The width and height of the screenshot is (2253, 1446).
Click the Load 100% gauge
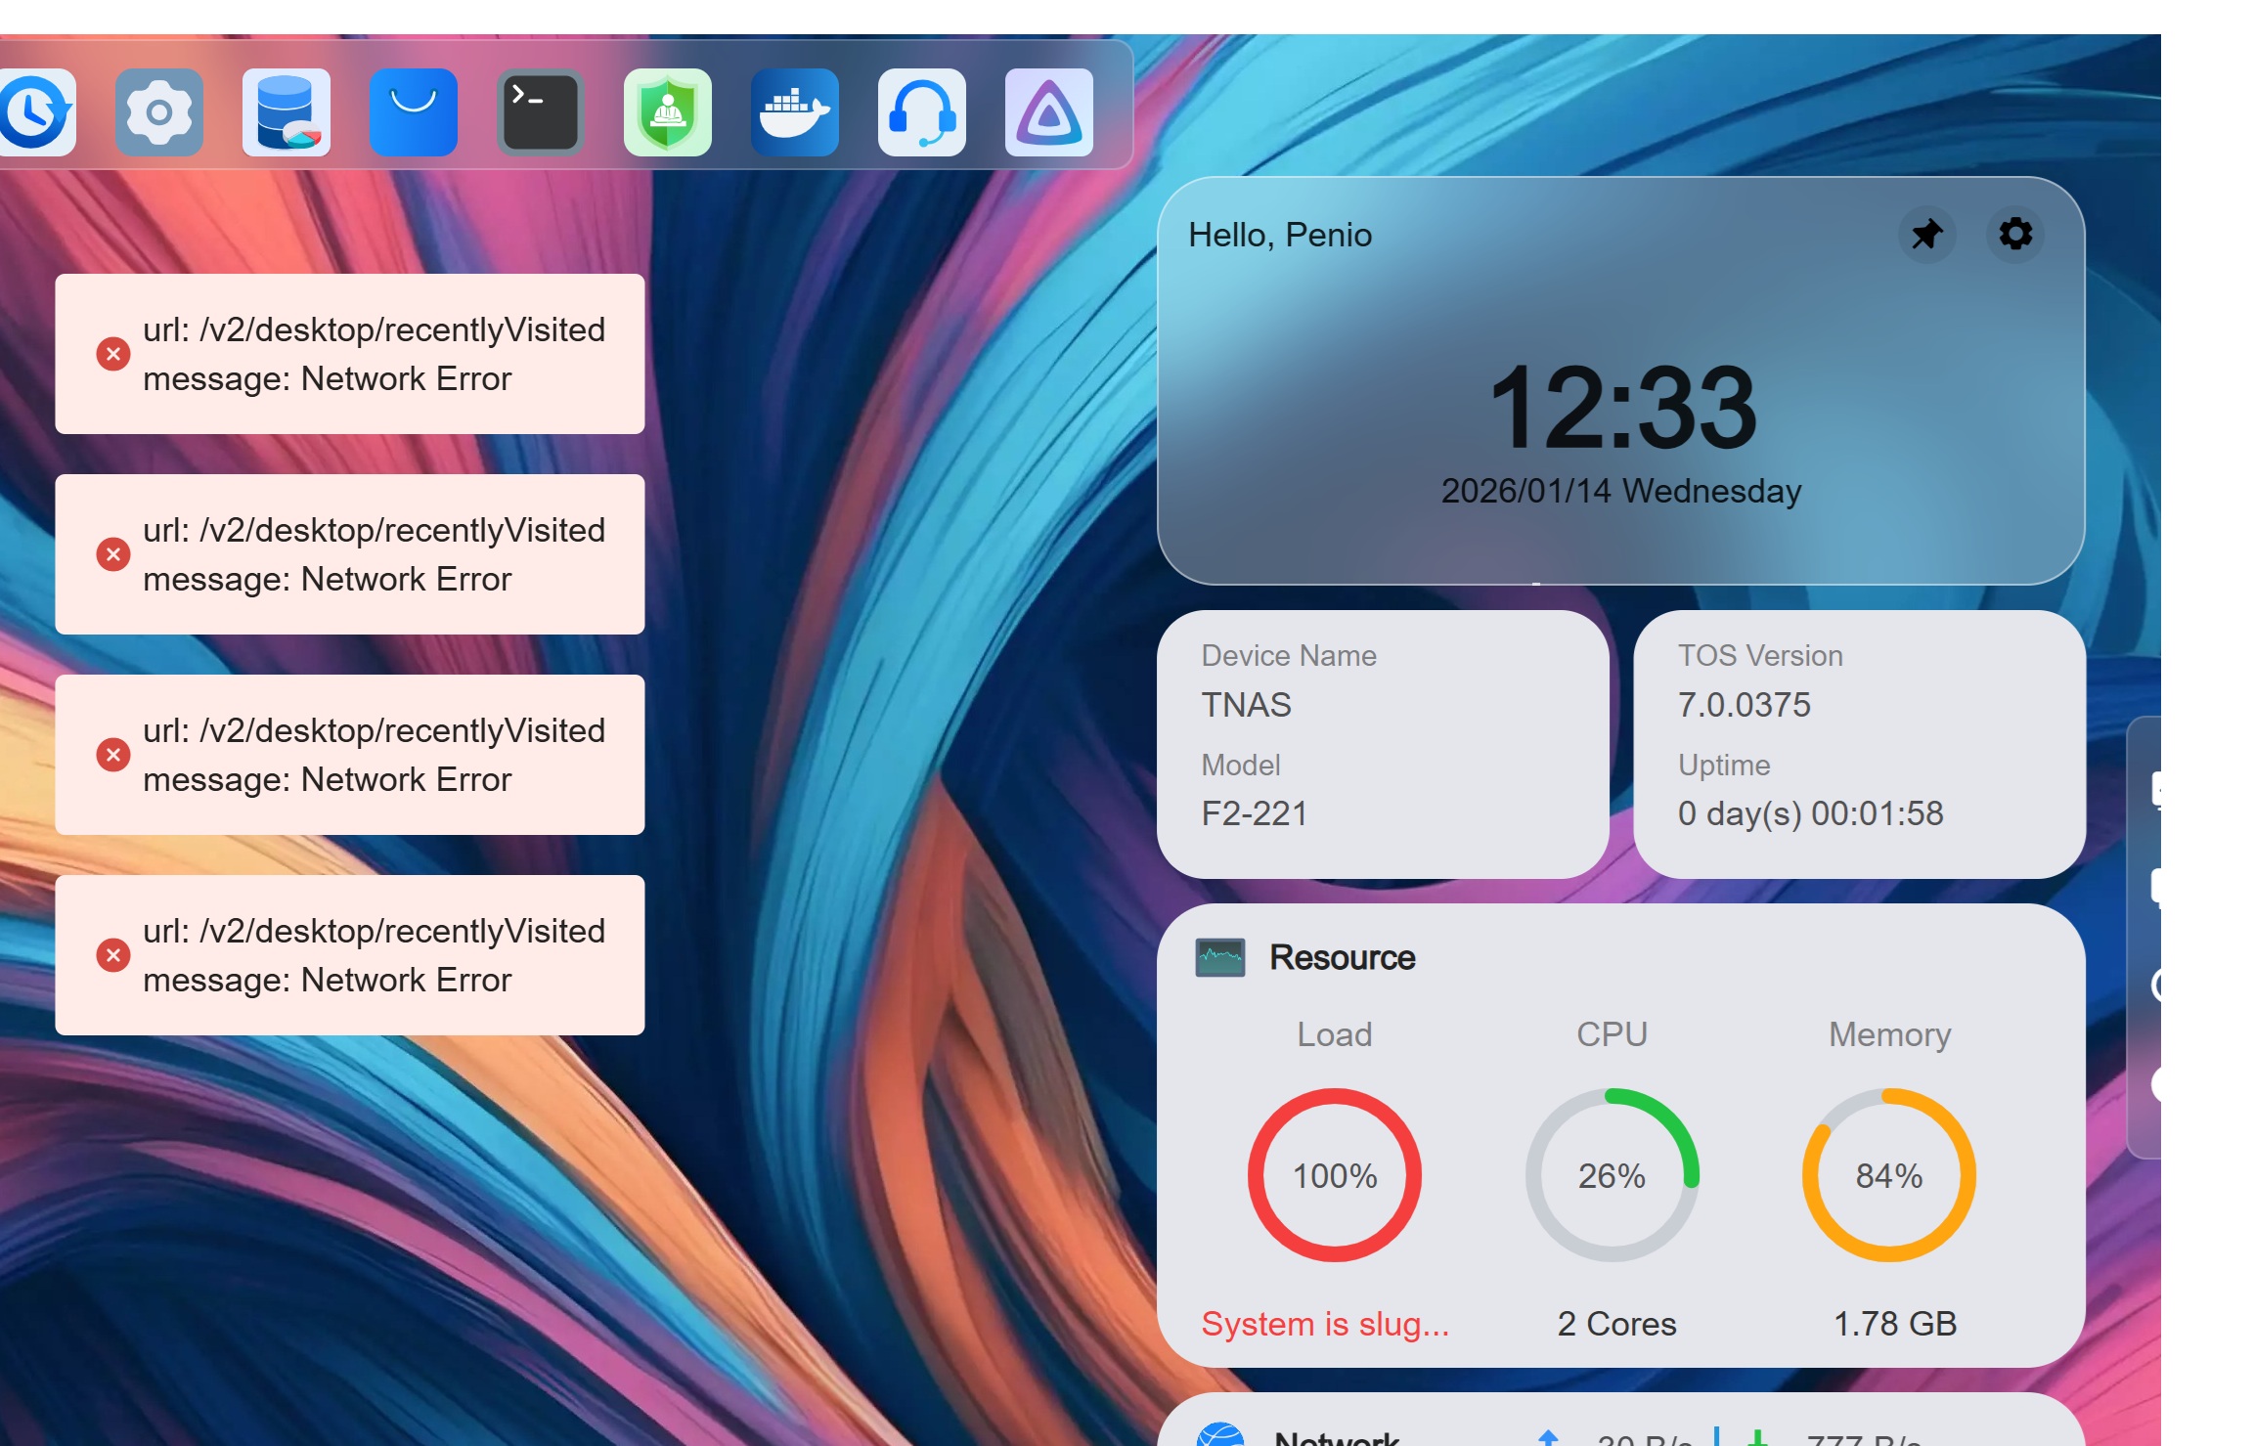1335,1175
